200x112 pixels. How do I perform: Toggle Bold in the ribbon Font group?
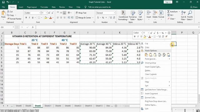(26, 18)
